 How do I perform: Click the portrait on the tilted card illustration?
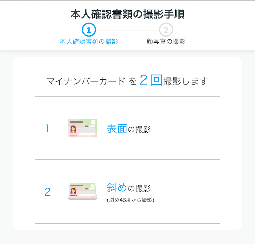point(73,191)
